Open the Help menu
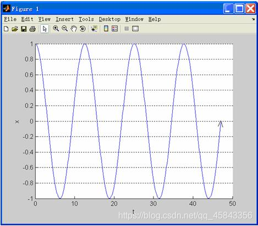 coord(155,19)
